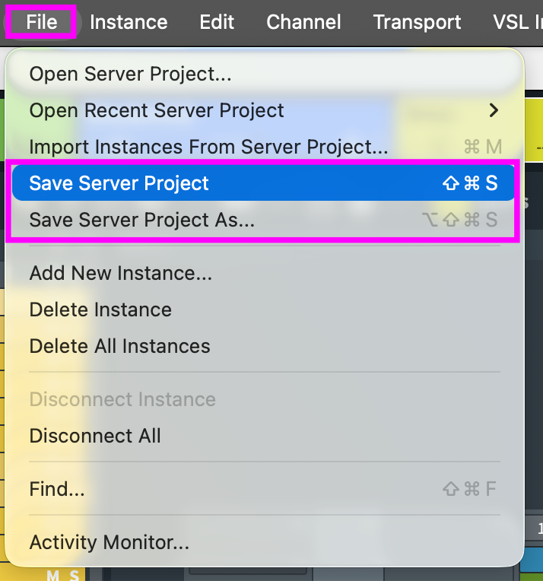Click the File menu in menu bar
The width and height of the screenshot is (543, 581).
point(41,22)
